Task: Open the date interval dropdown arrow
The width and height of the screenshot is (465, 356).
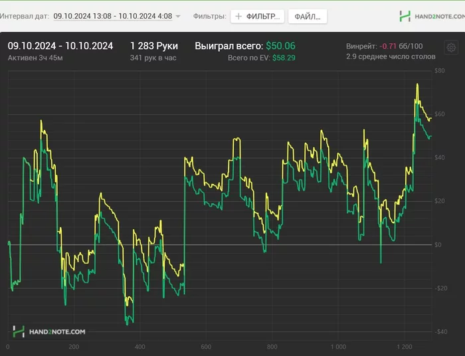Action: (x=178, y=17)
